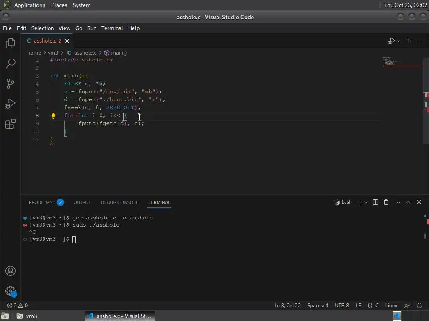Open the Terminal menu

point(112,28)
